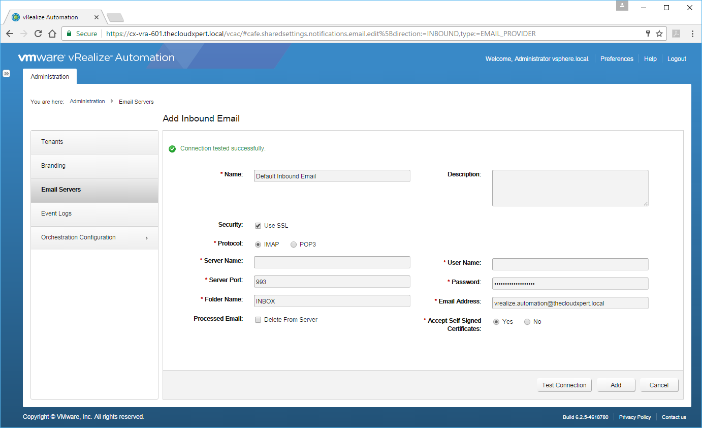Click into the Server Name field
Screen dimensions: 702x428
click(332, 262)
